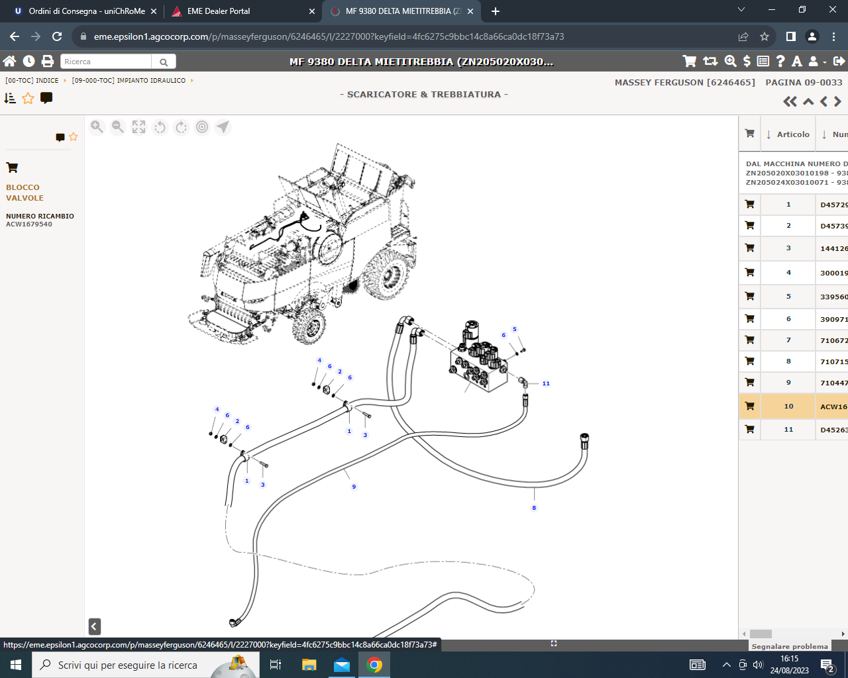Add article 5 to cart
The image size is (848, 678).
tap(749, 296)
